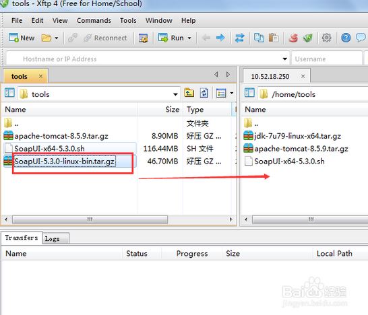
Task: Click the Run button
Action: [175, 38]
